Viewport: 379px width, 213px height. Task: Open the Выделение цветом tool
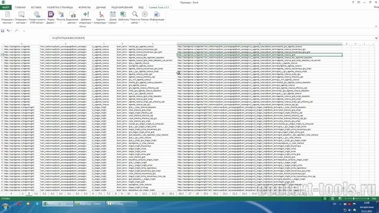(72, 17)
